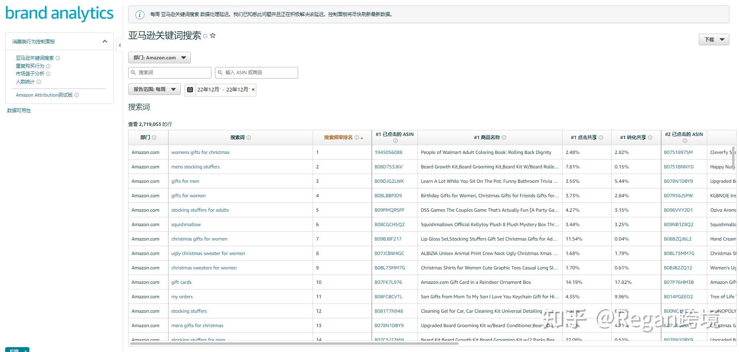
Task: Open search term mens stocking stuffers
Action: 196,167
